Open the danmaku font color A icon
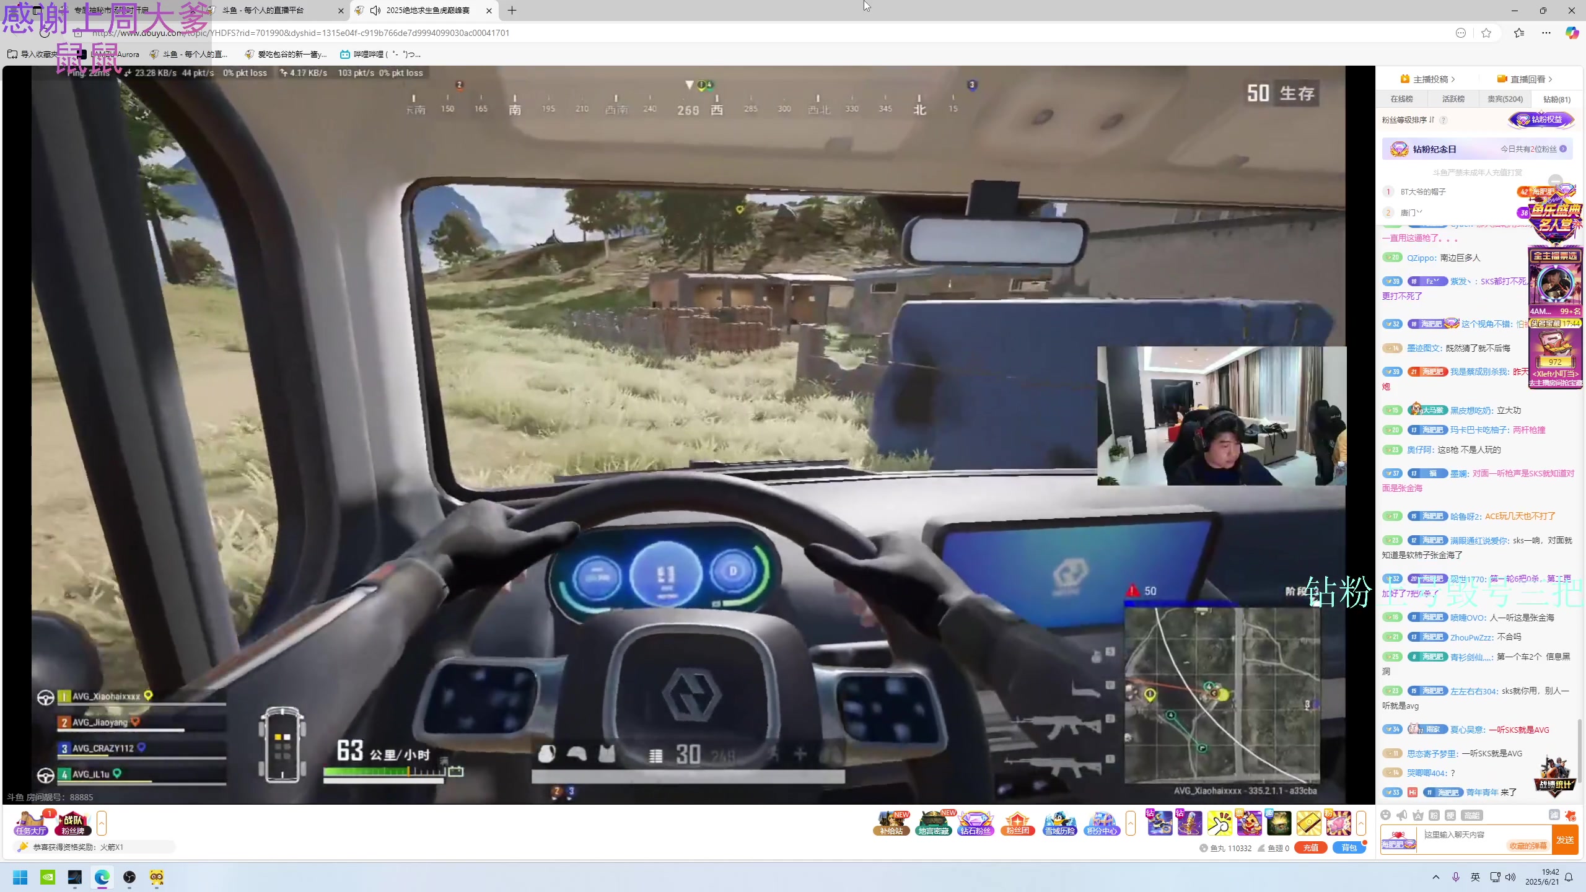The width and height of the screenshot is (1586, 892). [x=1418, y=815]
